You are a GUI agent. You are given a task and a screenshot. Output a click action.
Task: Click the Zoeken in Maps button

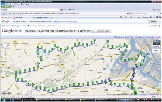pos(103,31)
